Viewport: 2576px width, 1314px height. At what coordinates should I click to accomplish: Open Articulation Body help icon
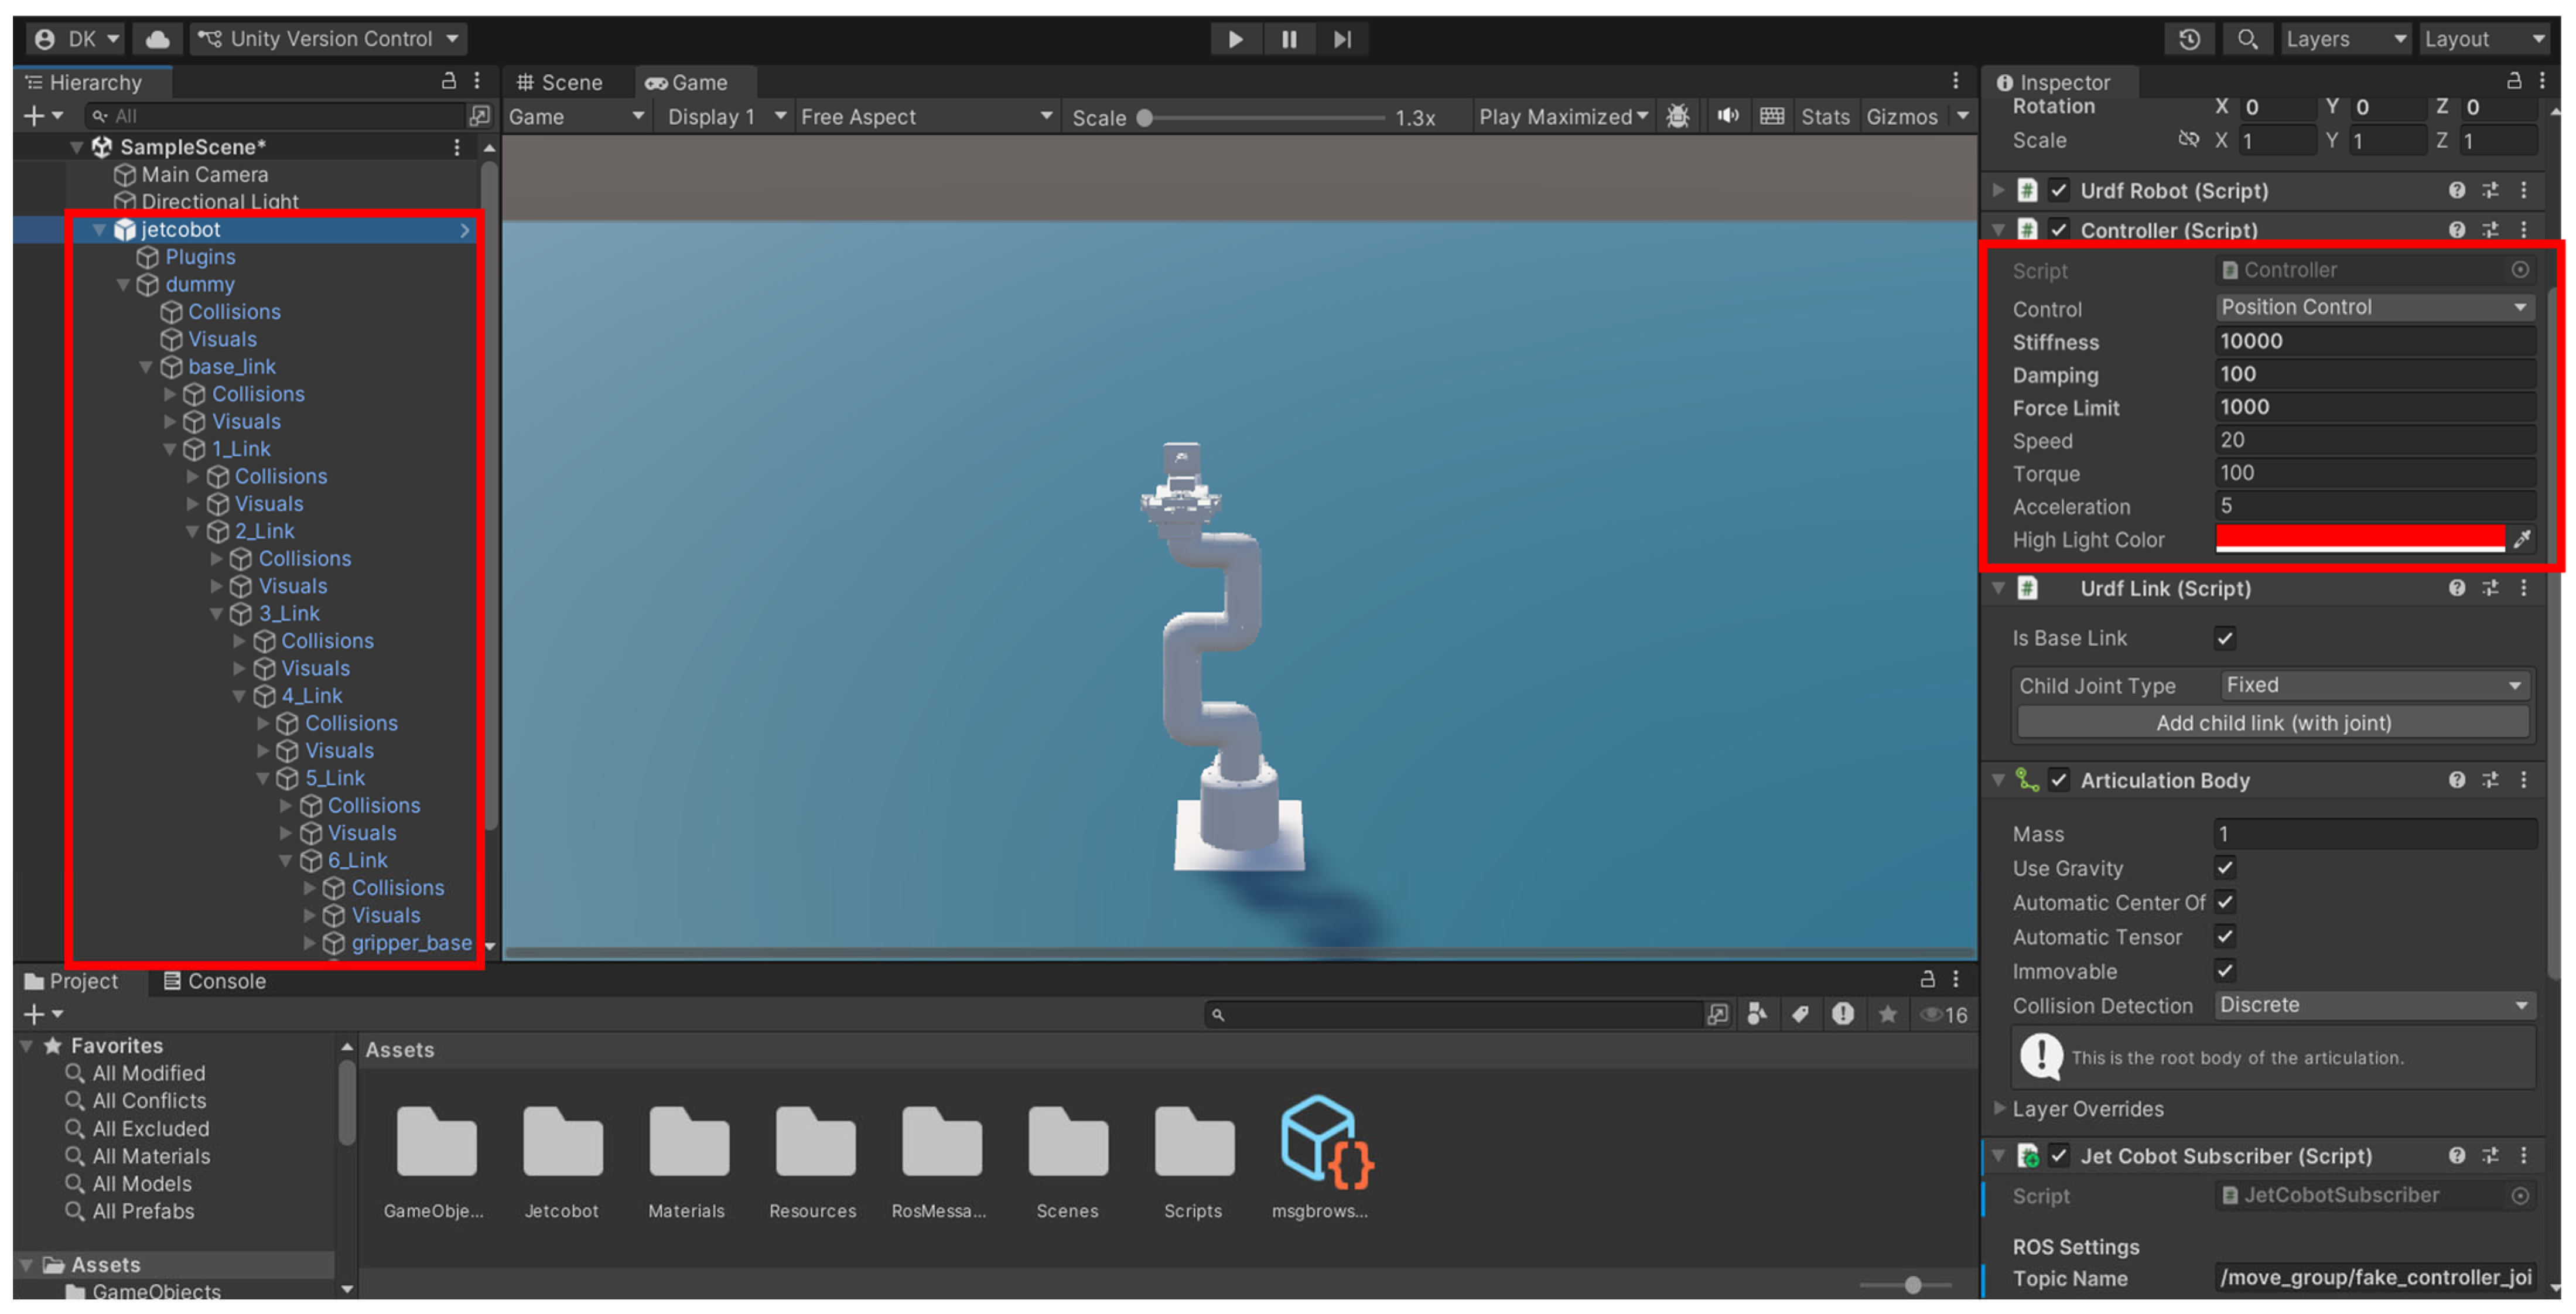click(2457, 780)
